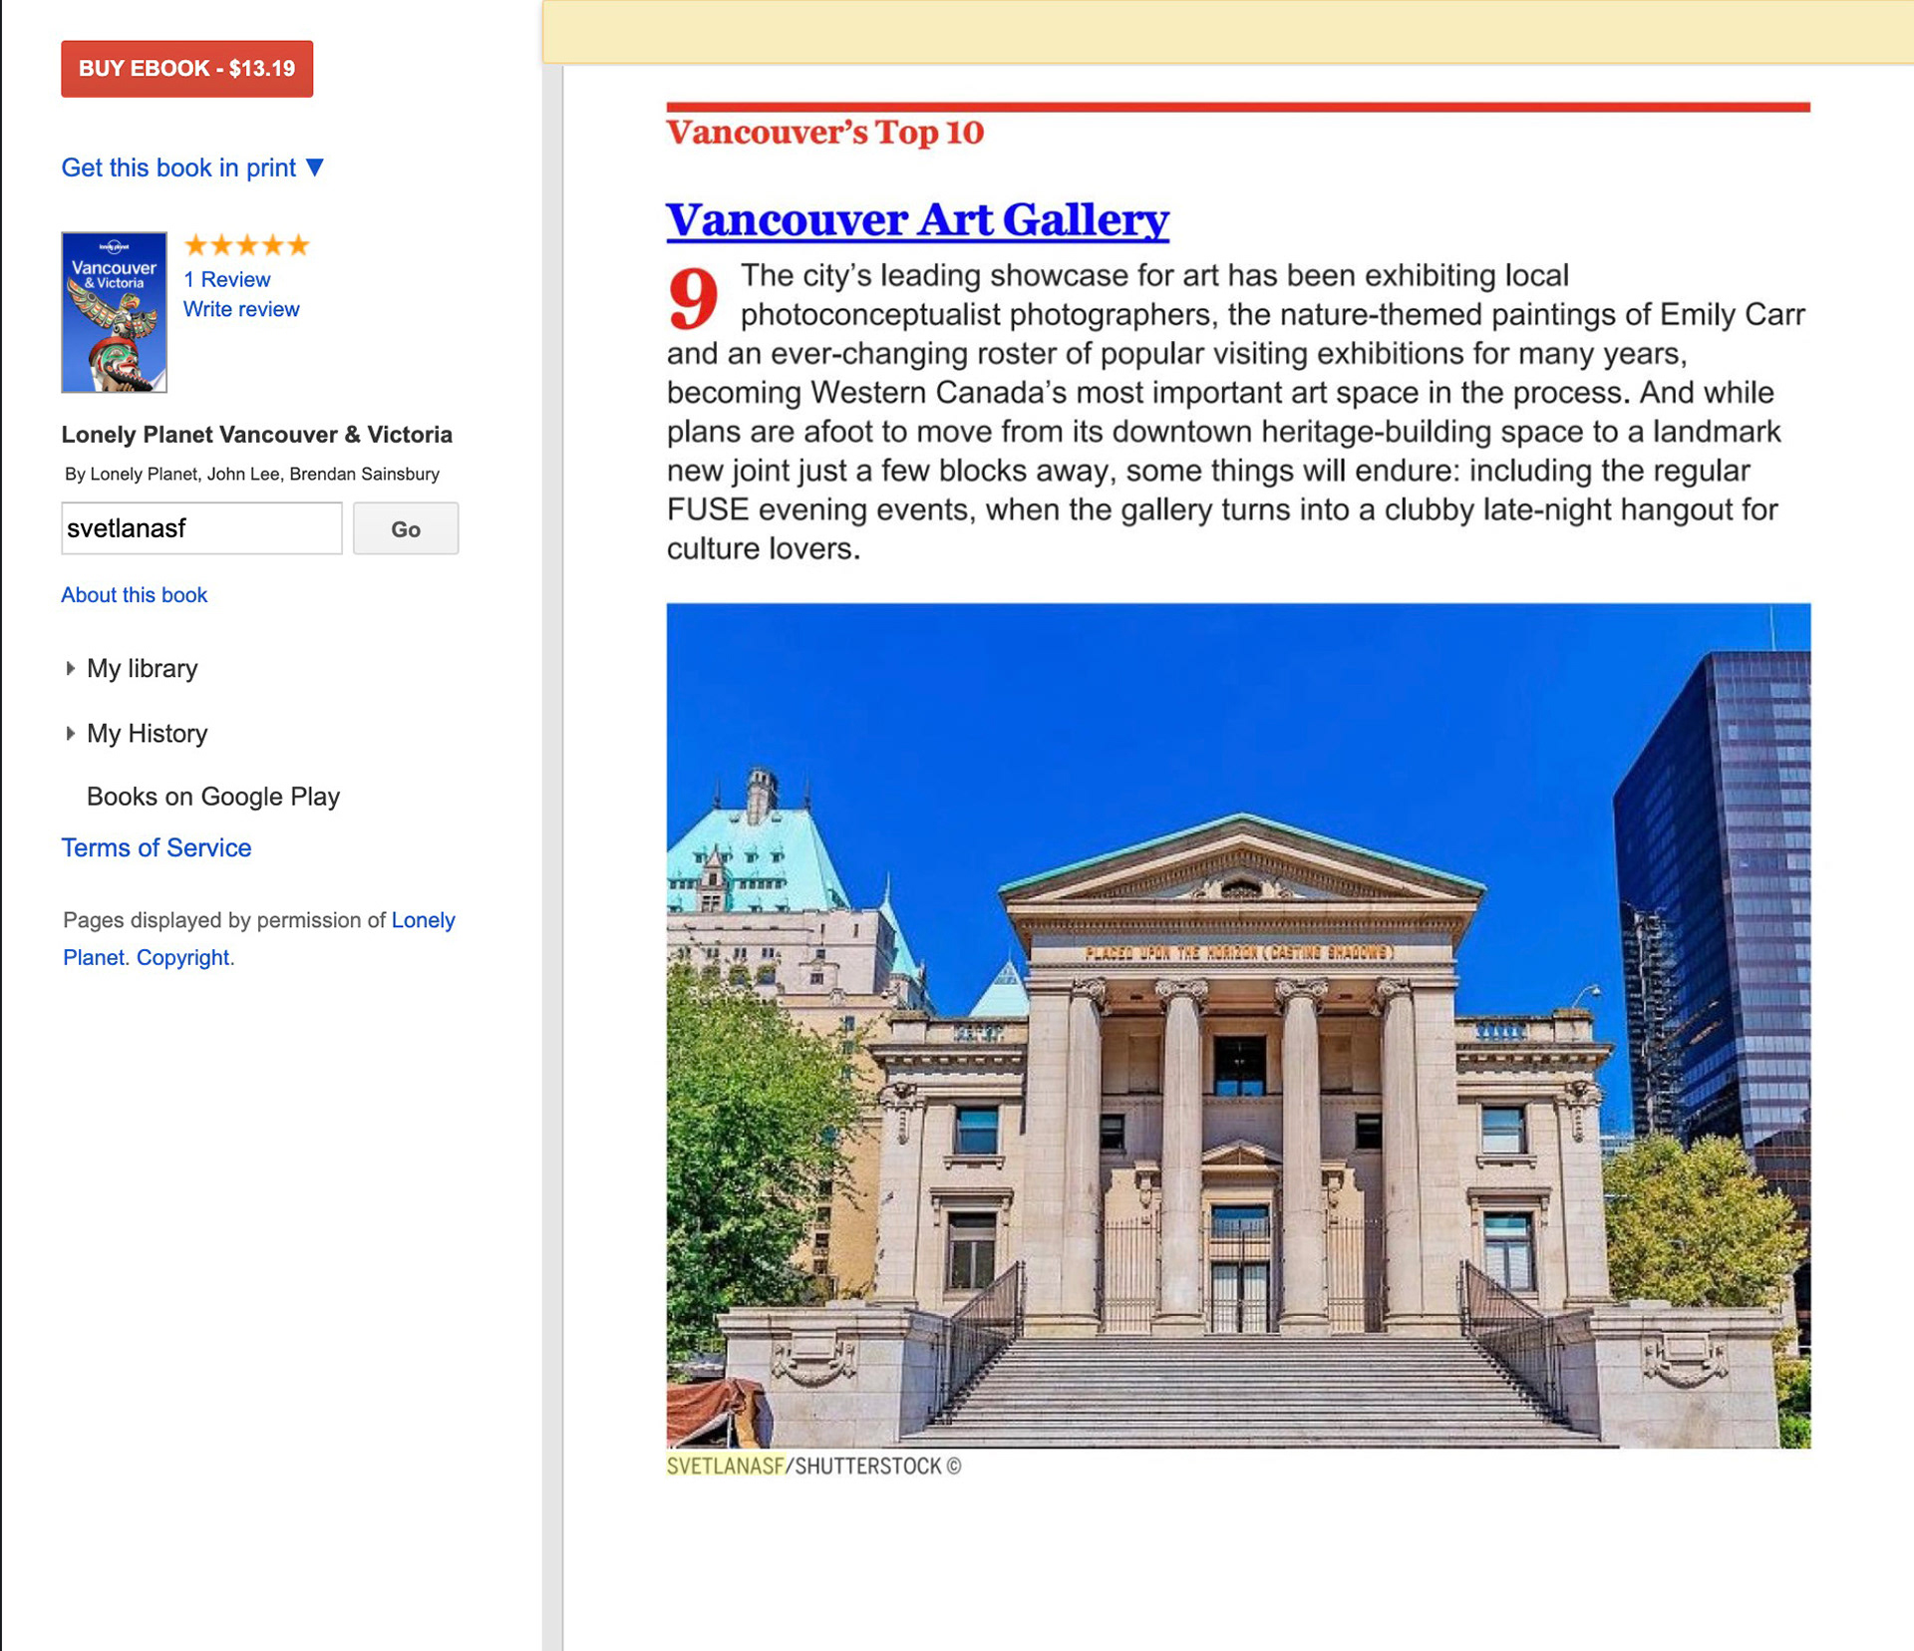Expand the My library section
This screenshot has height=1651, width=1914.
pos(141,668)
